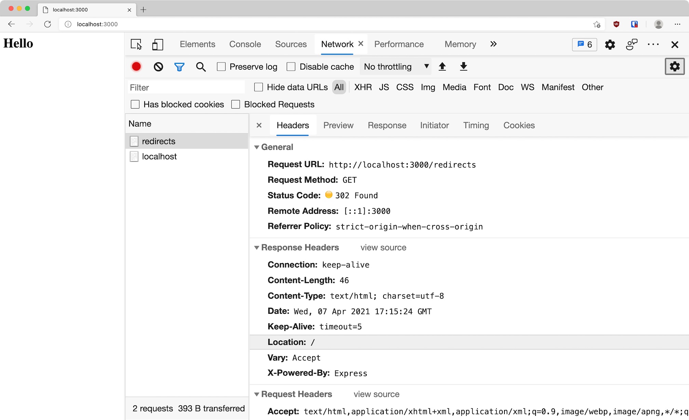
Task: Check Hide data URLs
Action: click(259, 87)
